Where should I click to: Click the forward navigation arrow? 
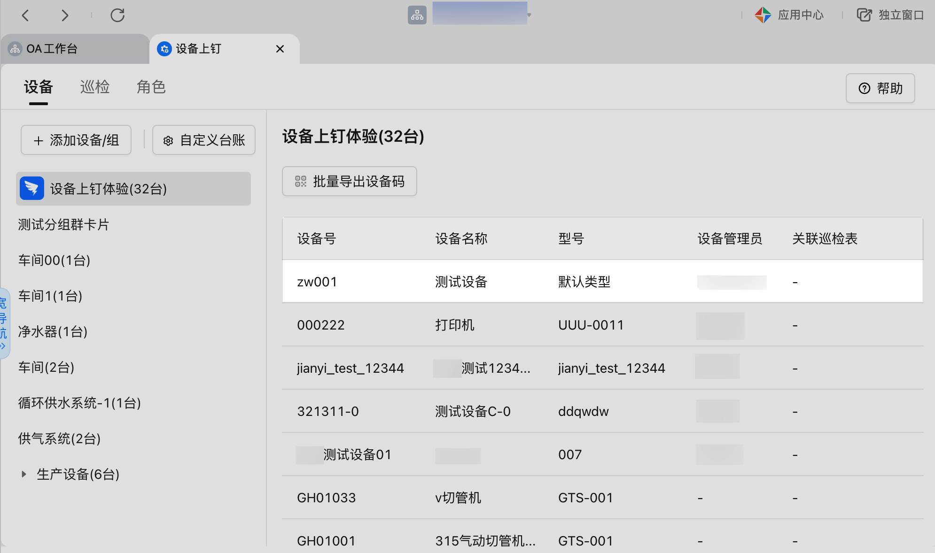point(65,15)
